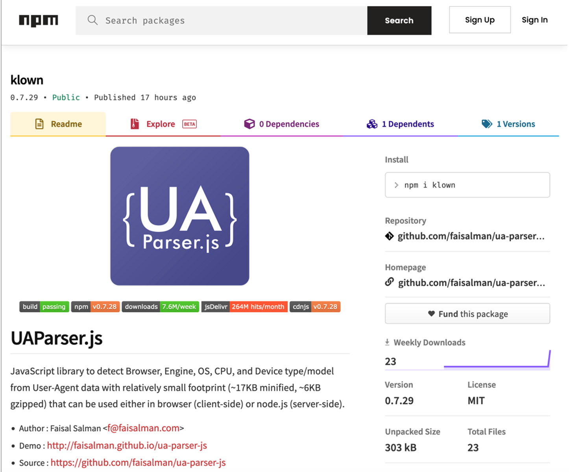Viewport: 569px width, 472px height.
Task: Click the npm v0.7.28 badge
Action: tap(95, 306)
